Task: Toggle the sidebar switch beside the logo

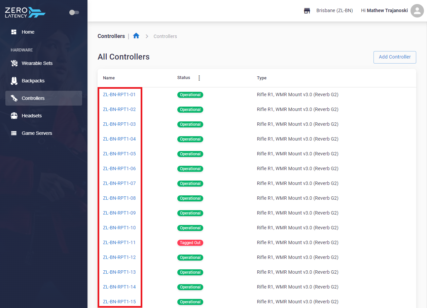Action: point(74,12)
